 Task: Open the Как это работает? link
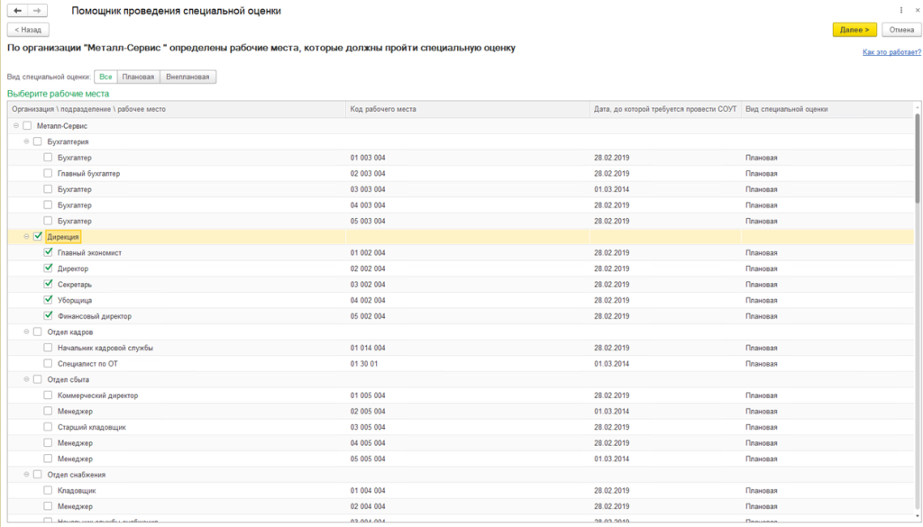[x=891, y=52]
